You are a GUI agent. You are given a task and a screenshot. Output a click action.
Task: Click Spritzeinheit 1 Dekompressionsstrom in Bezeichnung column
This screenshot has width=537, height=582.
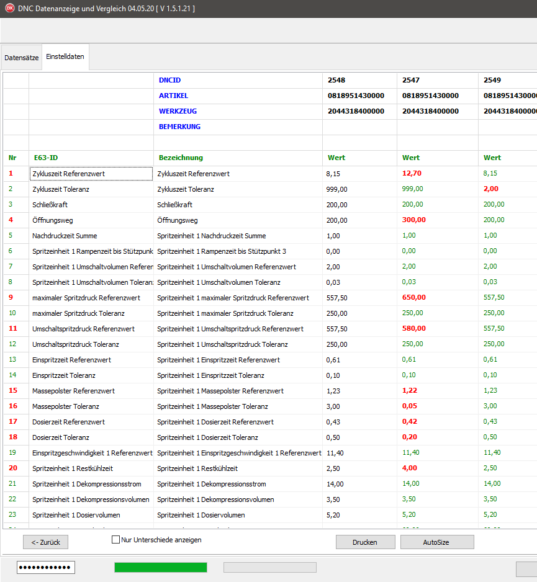point(211,485)
